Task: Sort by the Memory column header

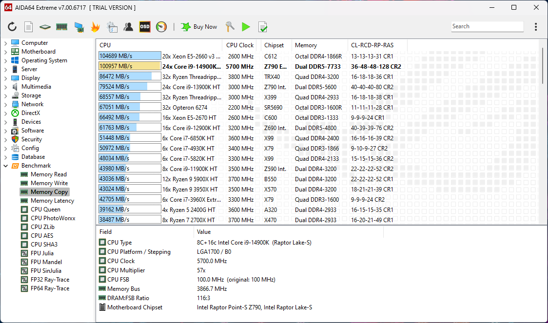Action: 319,45
